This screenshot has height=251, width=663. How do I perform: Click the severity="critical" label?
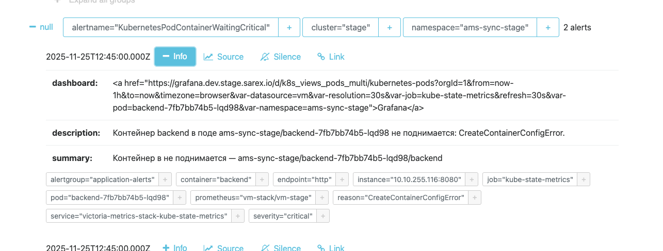coord(283,216)
